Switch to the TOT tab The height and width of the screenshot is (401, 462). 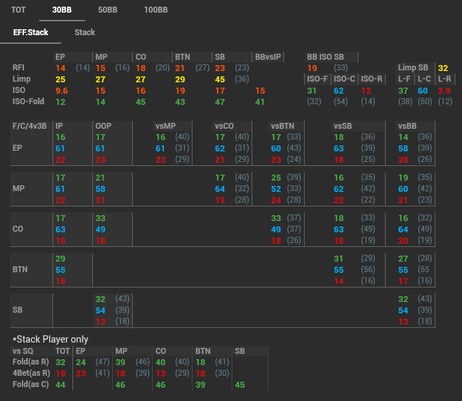[19, 11]
